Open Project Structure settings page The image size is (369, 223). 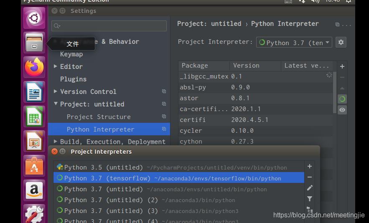pyautogui.click(x=99, y=117)
